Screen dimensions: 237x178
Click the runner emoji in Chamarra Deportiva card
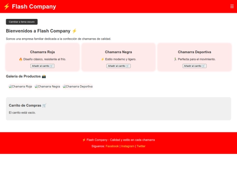click(175, 59)
